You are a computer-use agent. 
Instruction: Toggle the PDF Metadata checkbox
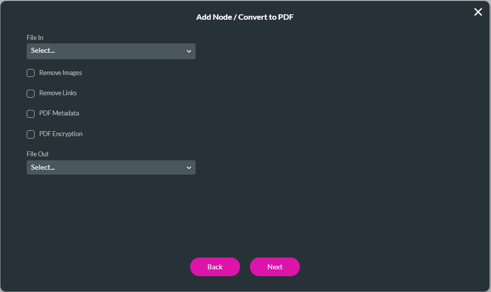coord(31,114)
